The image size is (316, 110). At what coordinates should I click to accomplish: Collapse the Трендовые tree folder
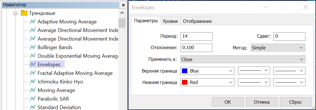tap(15, 13)
